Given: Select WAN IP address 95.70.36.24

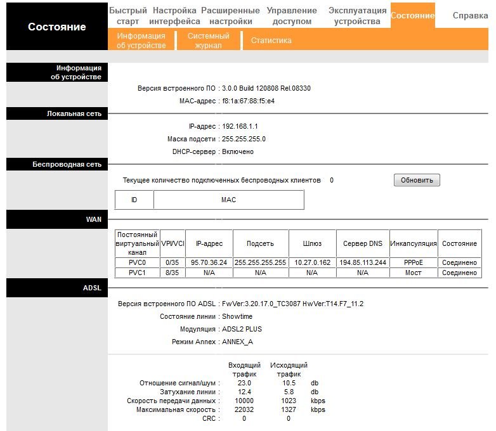Looking at the screenshot, I should click(x=209, y=262).
